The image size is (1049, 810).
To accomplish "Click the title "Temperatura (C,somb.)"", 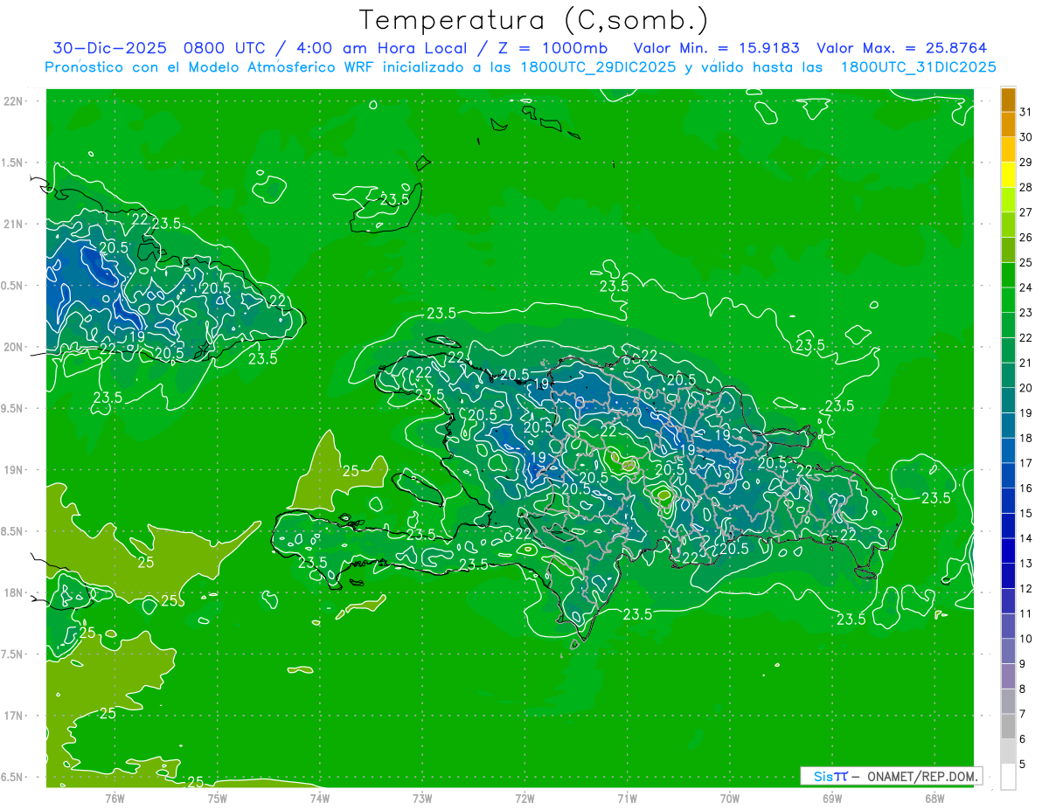I will [x=533, y=20].
